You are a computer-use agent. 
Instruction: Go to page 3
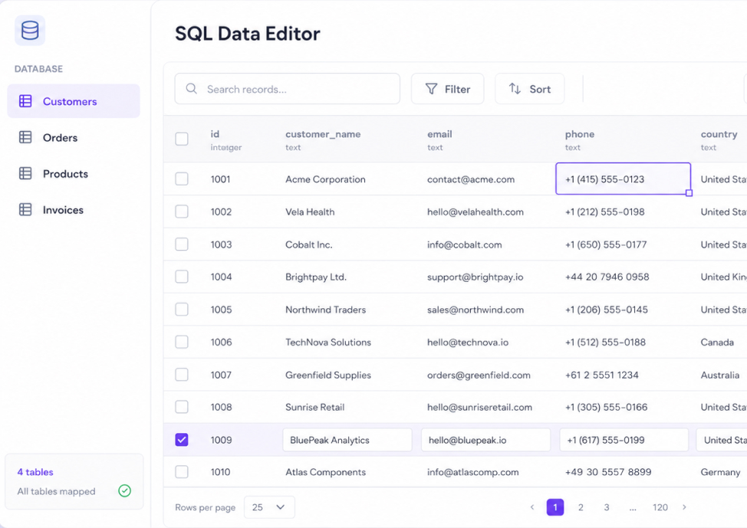[x=607, y=507]
